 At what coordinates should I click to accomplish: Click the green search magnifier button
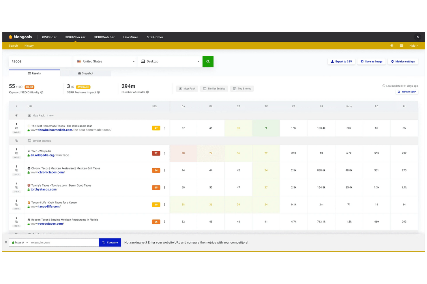[208, 61]
